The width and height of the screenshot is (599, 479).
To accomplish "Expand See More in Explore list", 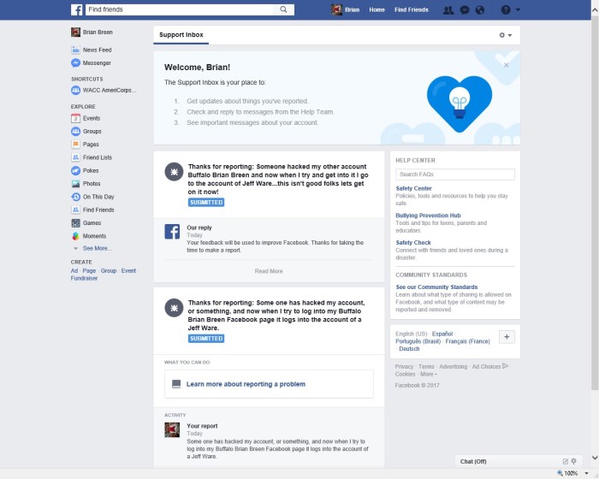I will click(x=96, y=248).
